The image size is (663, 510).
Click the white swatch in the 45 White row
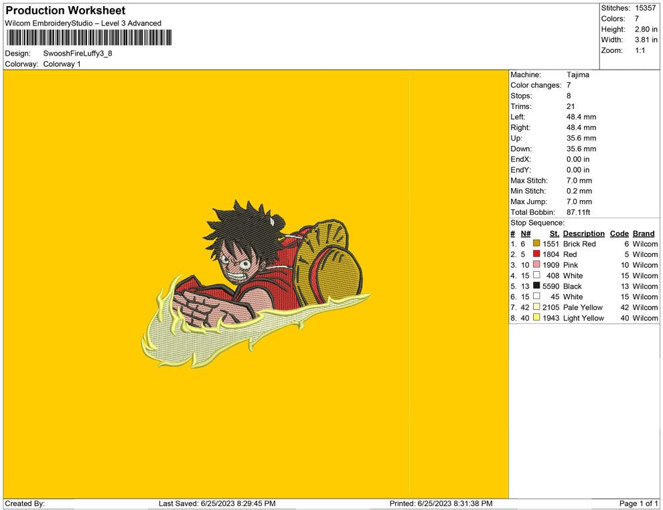click(x=536, y=296)
